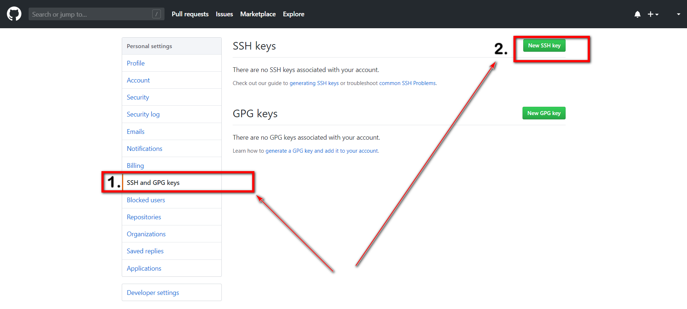Open the generate a GPG key link
Viewport: 687px width, 309px height.
(322, 151)
